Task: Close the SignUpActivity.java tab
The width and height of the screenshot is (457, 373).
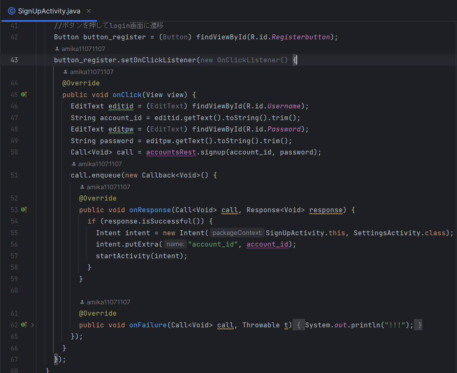Action: pyautogui.click(x=89, y=11)
